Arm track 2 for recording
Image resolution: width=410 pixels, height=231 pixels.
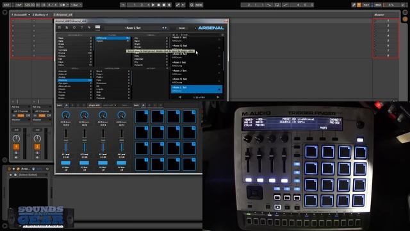[x=37, y=157]
